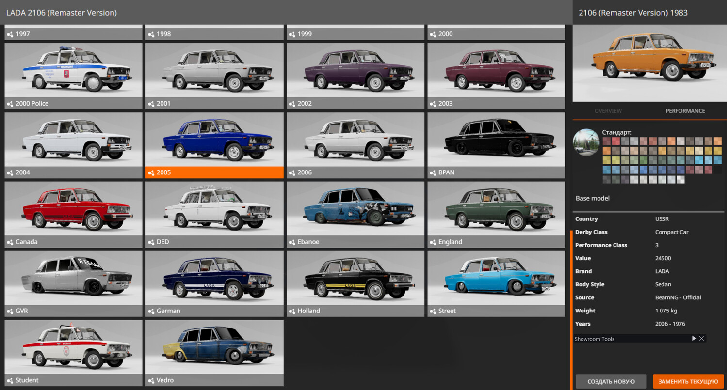727x390 pixels.
Task: Click the config icon beside the Ebanoe label
Action: [292, 242]
